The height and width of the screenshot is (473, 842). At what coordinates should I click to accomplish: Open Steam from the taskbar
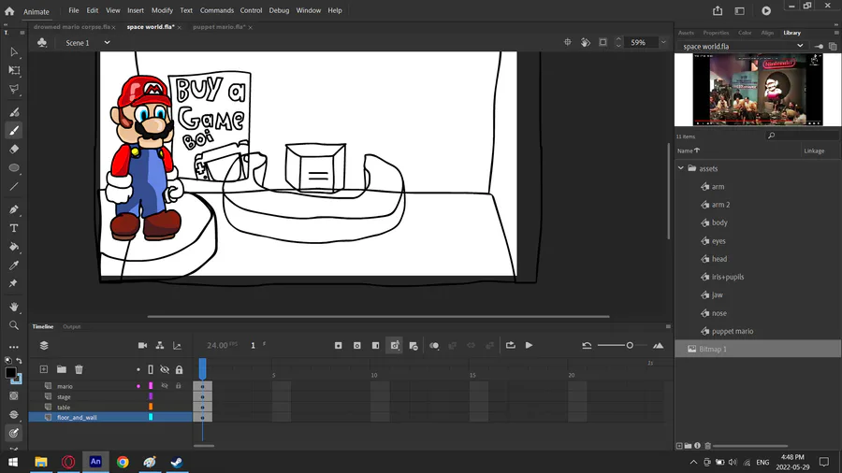pyautogui.click(x=177, y=462)
